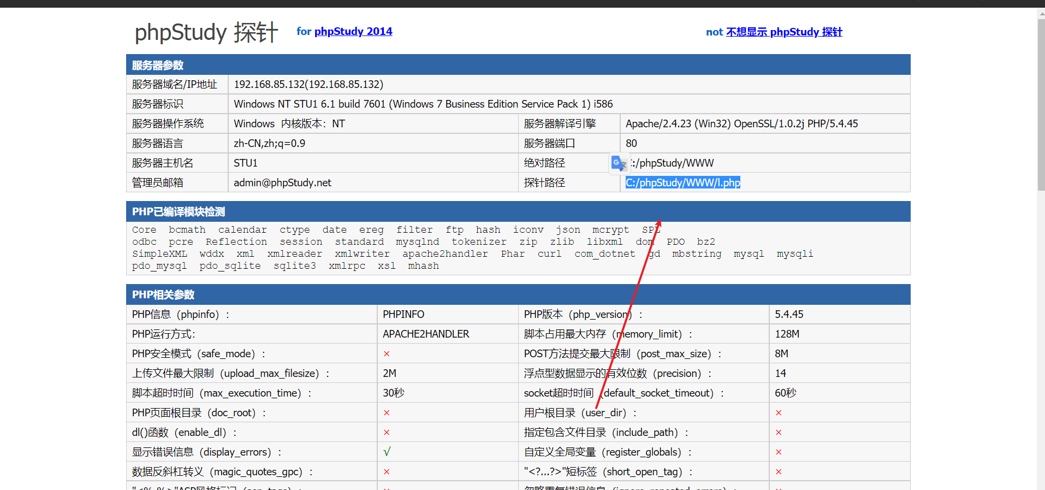The height and width of the screenshot is (490, 1045).
Task: Open the phpStudy 2014 link
Action: coord(353,31)
